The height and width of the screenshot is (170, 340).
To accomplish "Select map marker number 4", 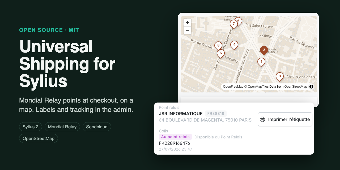I will point(234,45).
